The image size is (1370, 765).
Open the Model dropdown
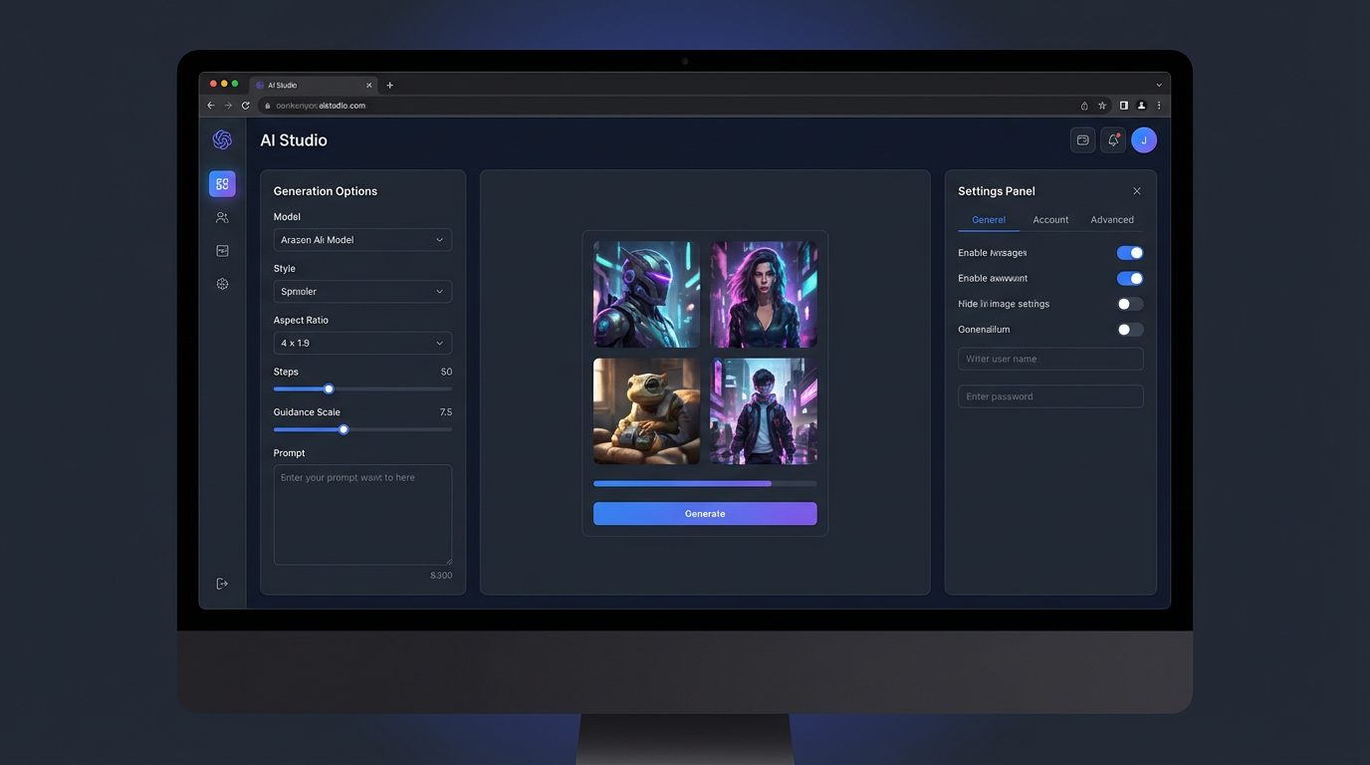click(x=362, y=239)
